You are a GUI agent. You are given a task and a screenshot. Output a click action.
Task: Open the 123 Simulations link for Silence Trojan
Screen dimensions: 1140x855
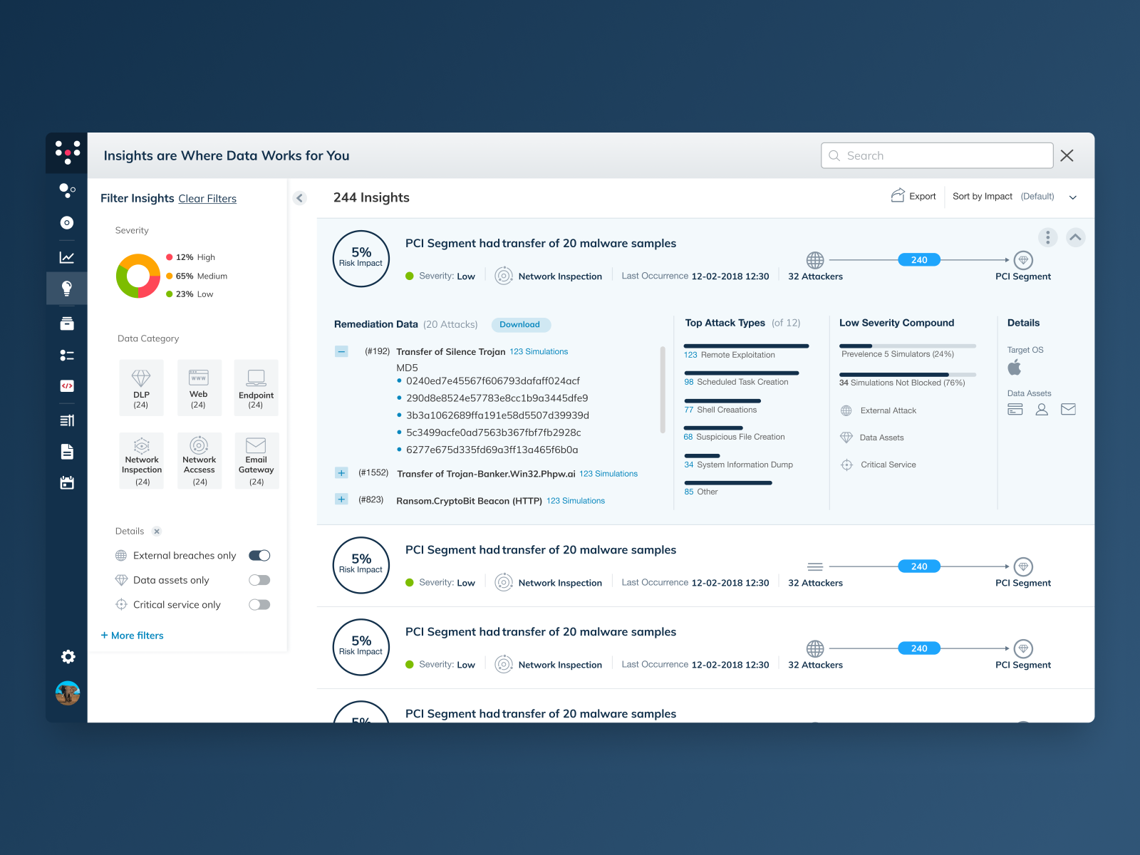pos(539,351)
